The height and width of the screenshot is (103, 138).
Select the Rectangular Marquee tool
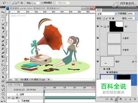point(3,16)
